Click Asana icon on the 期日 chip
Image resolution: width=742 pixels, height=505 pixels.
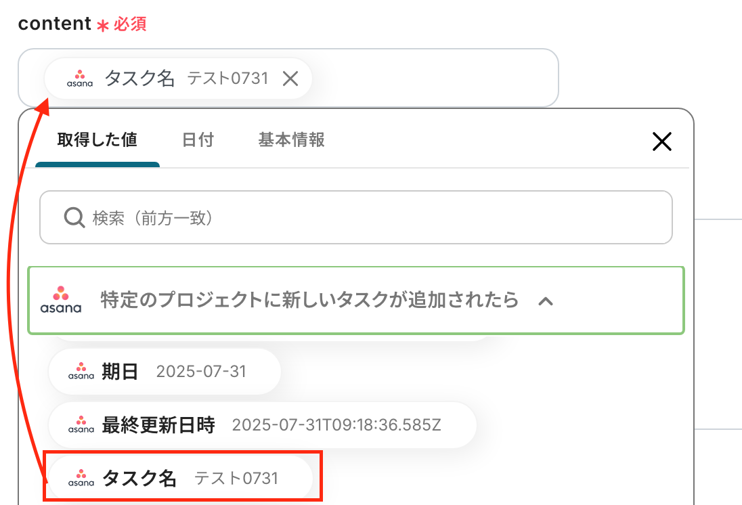pos(81,372)
